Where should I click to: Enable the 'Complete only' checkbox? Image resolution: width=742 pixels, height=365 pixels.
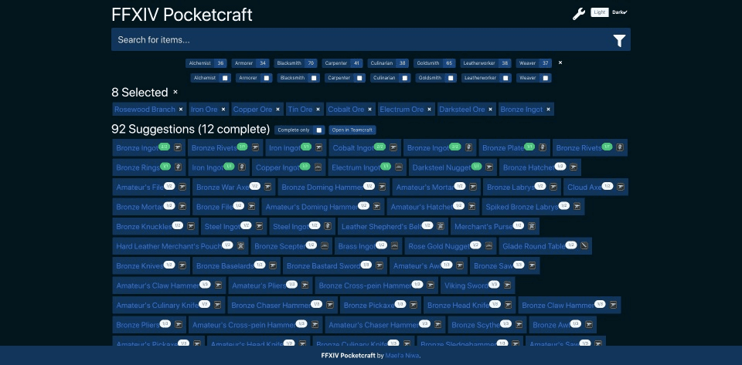coord(319,130)
